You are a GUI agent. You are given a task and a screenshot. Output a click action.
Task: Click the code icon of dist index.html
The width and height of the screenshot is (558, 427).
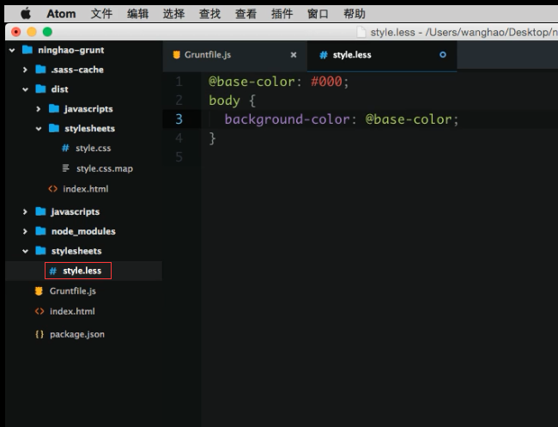point(53,189)
